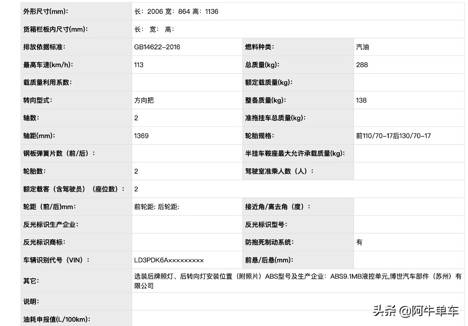Image resolution: width=468 pixels, height=326 pixels.
Task: Select tire spec 前110/70-17后130/70-17
Action: [x=393, y=136]
